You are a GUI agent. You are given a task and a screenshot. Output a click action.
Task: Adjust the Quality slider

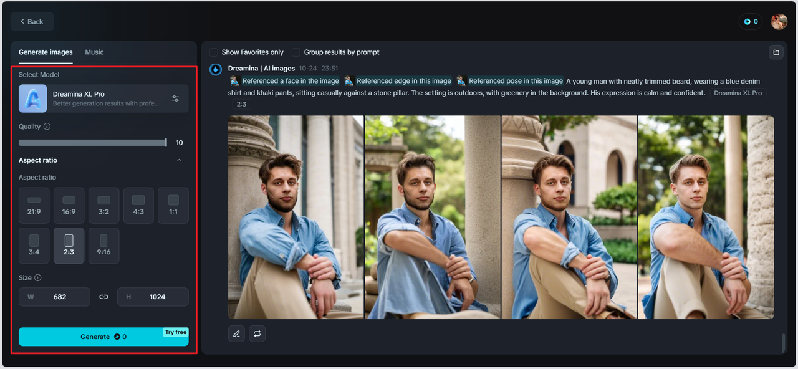pos(92,143)
